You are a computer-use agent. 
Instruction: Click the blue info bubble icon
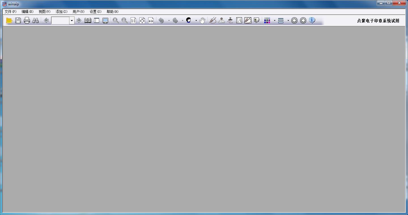coord(312,20)
